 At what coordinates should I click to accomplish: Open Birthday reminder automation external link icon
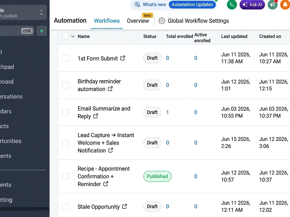click(x=110, y=89)
